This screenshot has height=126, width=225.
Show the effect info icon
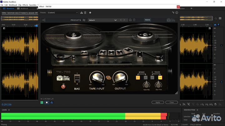click(177, 12)
